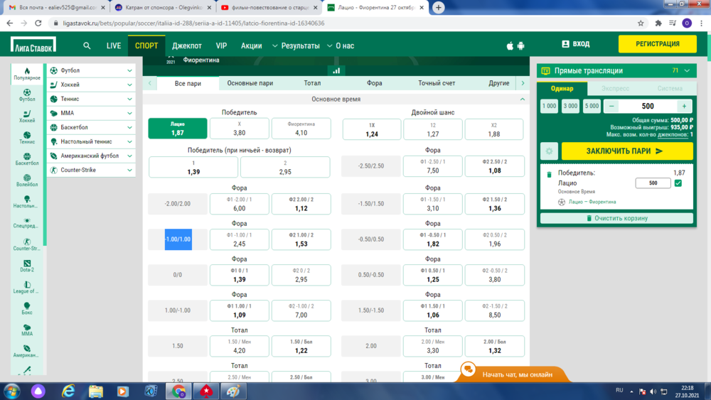Open Internet Explorer from the taskbar
The height and width of the screenshot is (400, 711).
coord(68,391)
